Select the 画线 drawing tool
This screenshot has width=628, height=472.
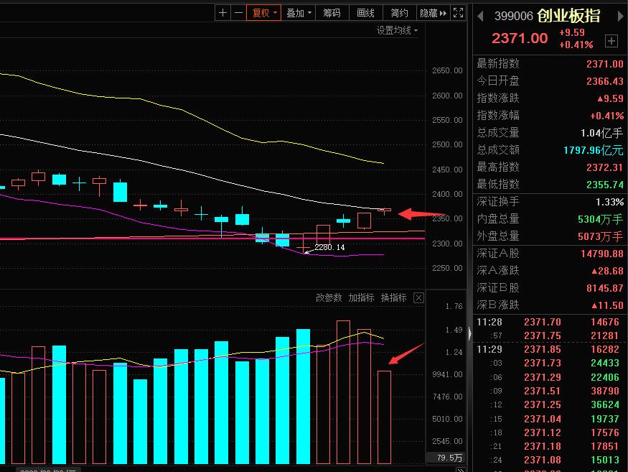(x=365, y=13)
